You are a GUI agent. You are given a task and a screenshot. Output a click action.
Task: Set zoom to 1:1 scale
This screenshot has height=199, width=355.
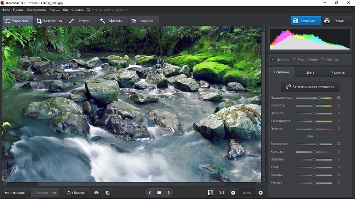click(x=222, y=193)
